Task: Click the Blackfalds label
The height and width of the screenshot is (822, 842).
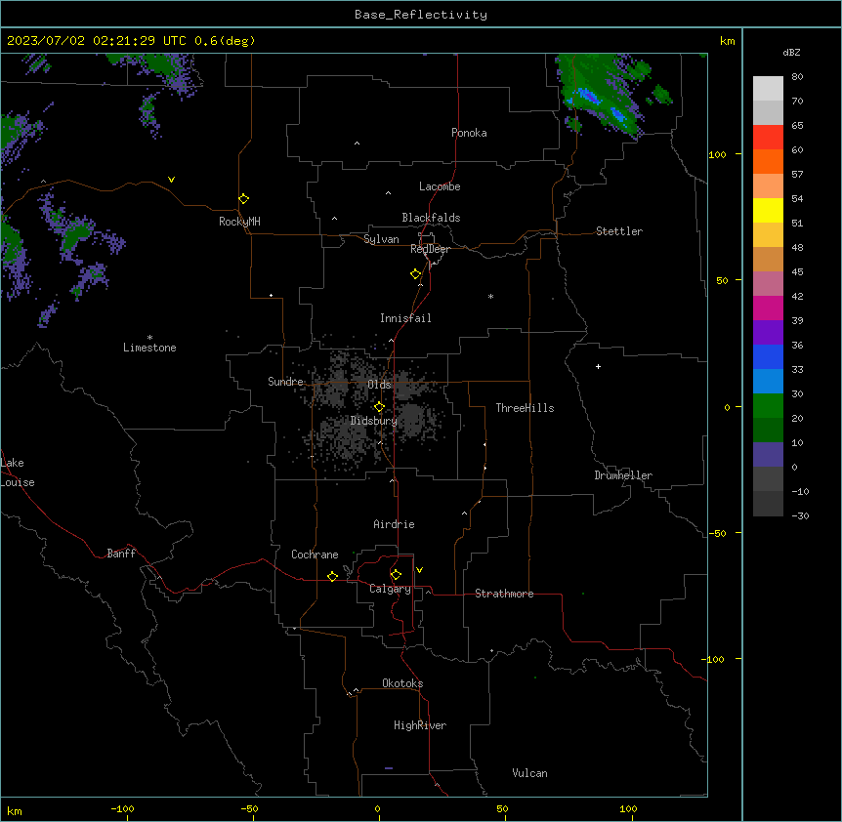Action: [431, 218]
